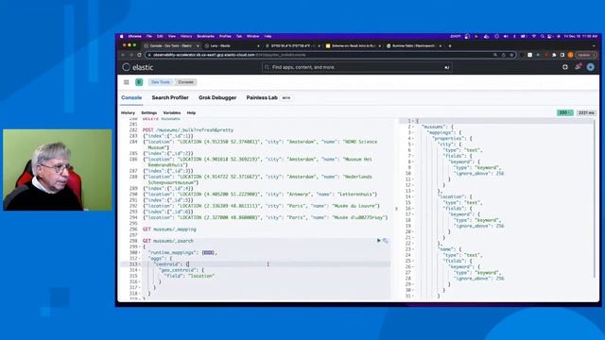The height and width of the screenshot is (340, 605).
Task: Click the line GET museums/_search
Action: point(168,241)
